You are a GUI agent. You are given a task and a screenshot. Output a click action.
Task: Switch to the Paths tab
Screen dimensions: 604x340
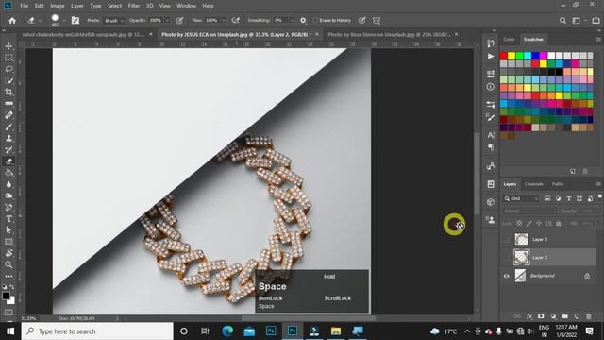[x=558, y=184]
